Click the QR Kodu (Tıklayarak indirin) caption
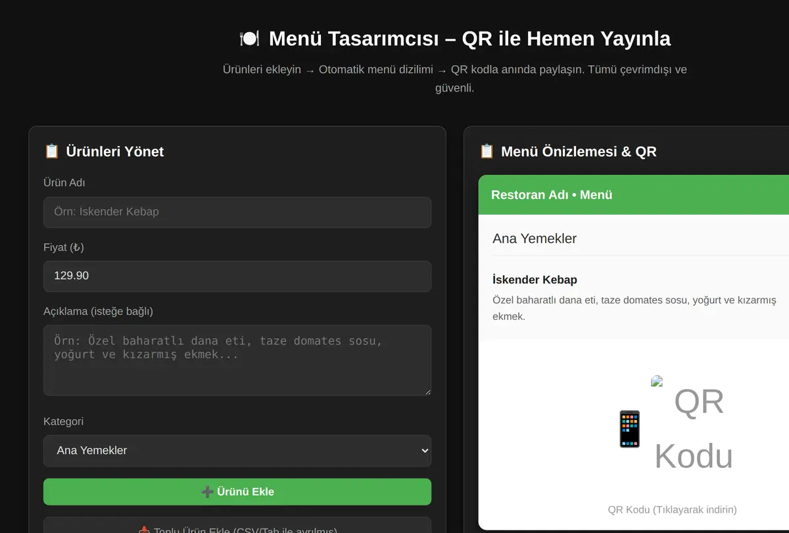 tap(672, 509)
